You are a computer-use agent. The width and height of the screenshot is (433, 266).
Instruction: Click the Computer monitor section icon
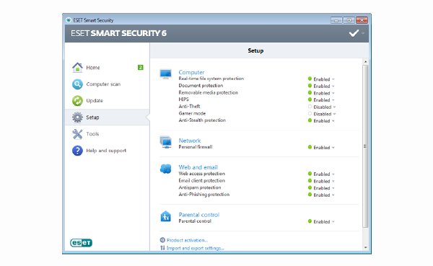point(166,74)
